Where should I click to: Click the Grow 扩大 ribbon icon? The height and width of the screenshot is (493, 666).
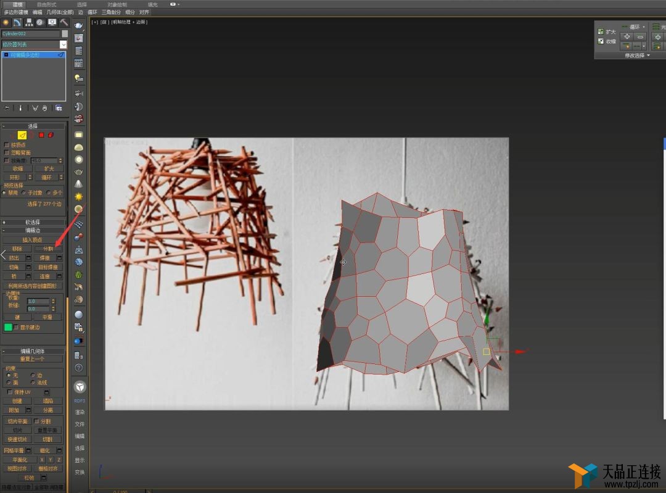click(x=601, y=31)
